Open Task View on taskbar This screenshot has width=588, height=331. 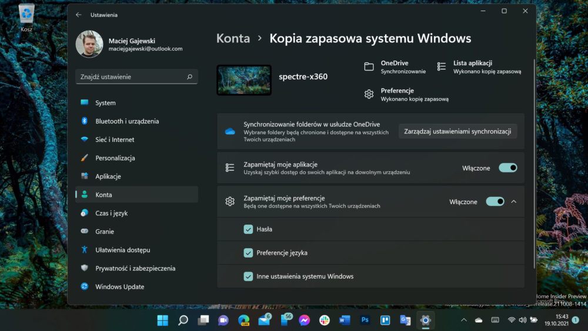pos(203,320)
